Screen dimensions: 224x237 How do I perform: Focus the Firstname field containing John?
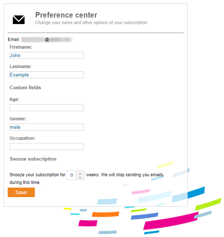47,56
